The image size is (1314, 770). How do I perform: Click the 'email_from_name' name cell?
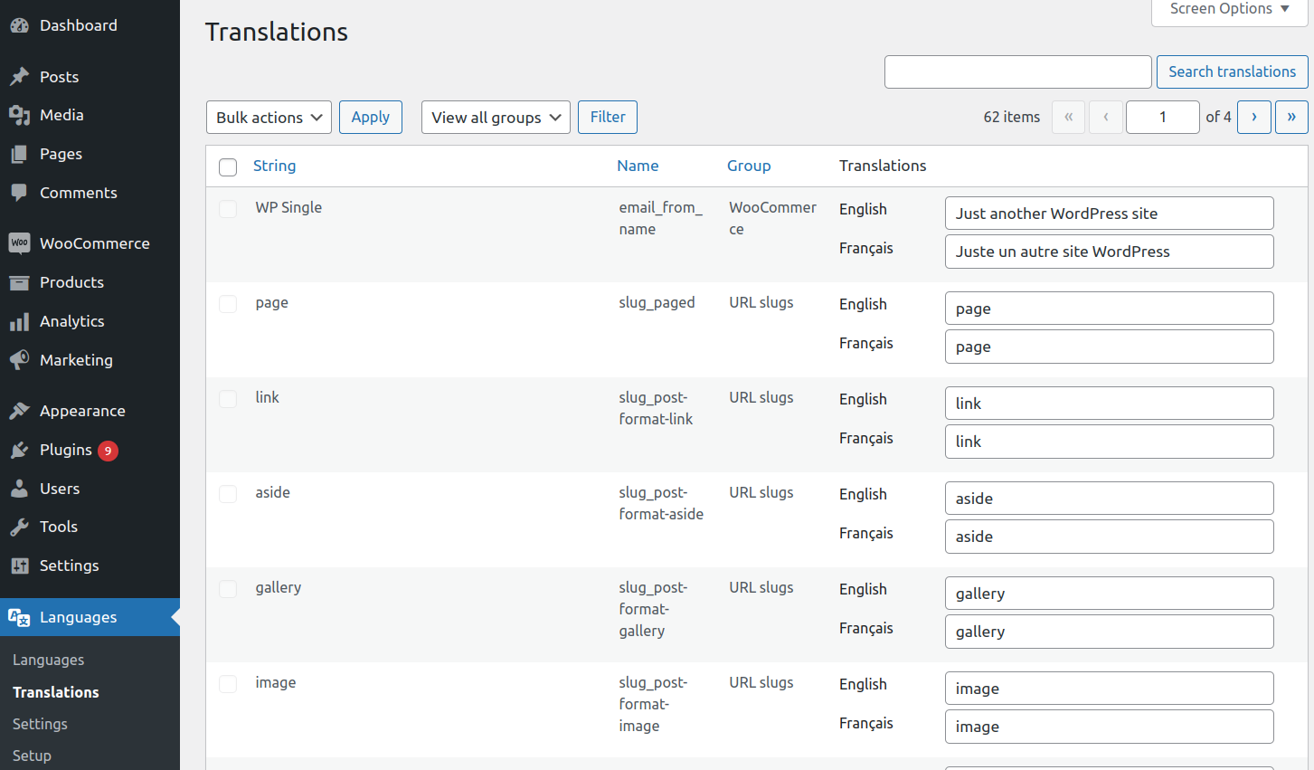(x=661, y=218)
